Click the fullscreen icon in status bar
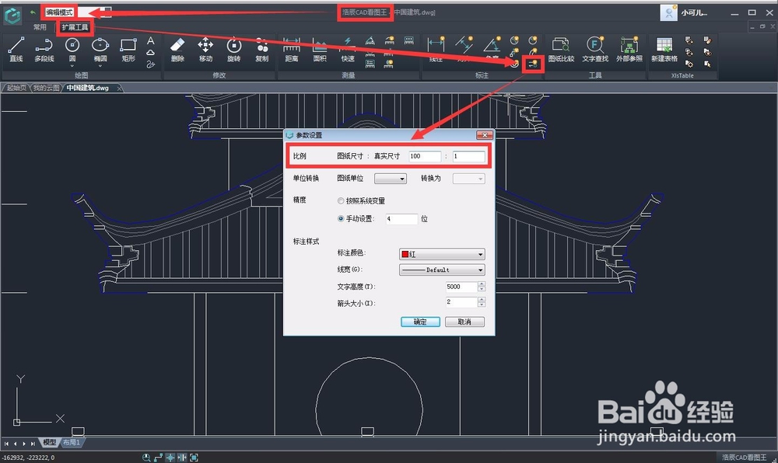This screenshot has height=463, width=778. [x=194, y=458]
